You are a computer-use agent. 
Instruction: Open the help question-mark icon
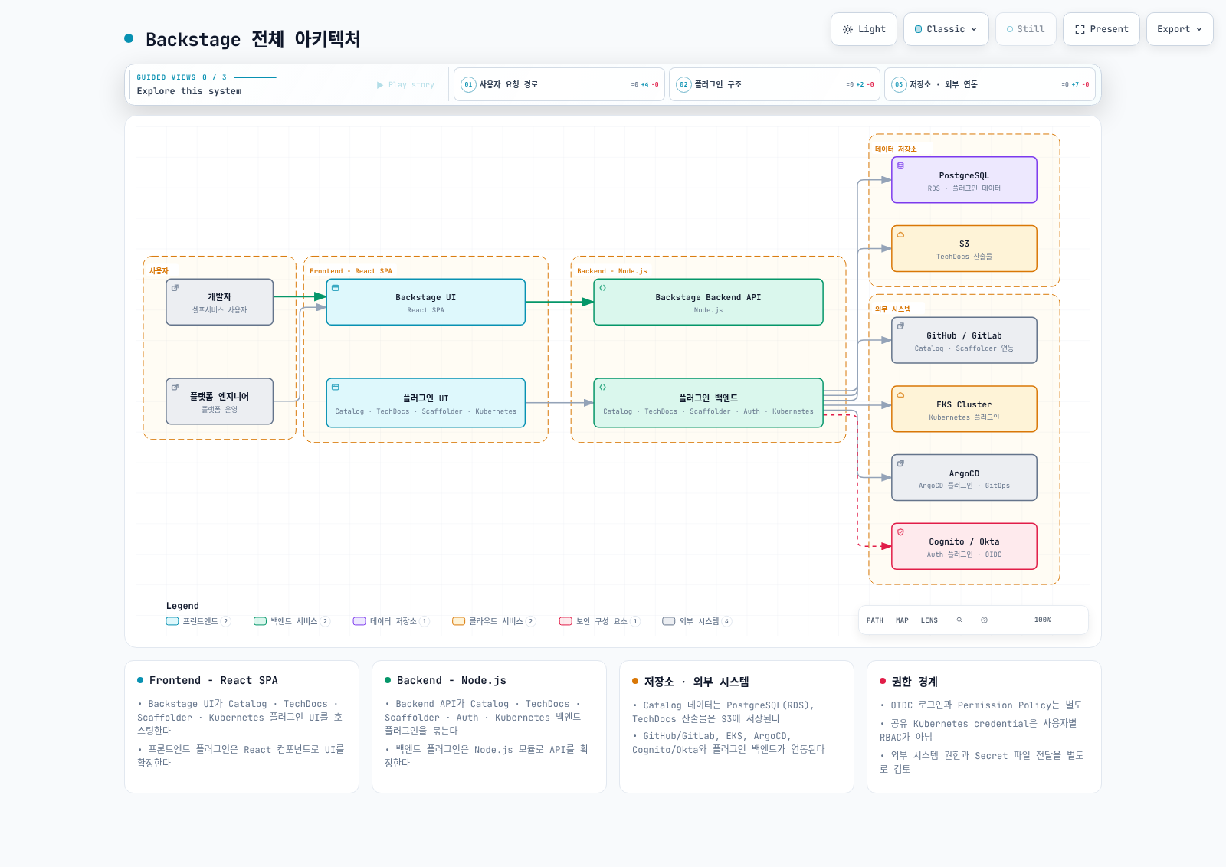coord(985,620)
